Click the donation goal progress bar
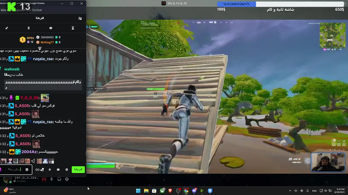This screenshot has width=348, height=195. click(281, 4)
